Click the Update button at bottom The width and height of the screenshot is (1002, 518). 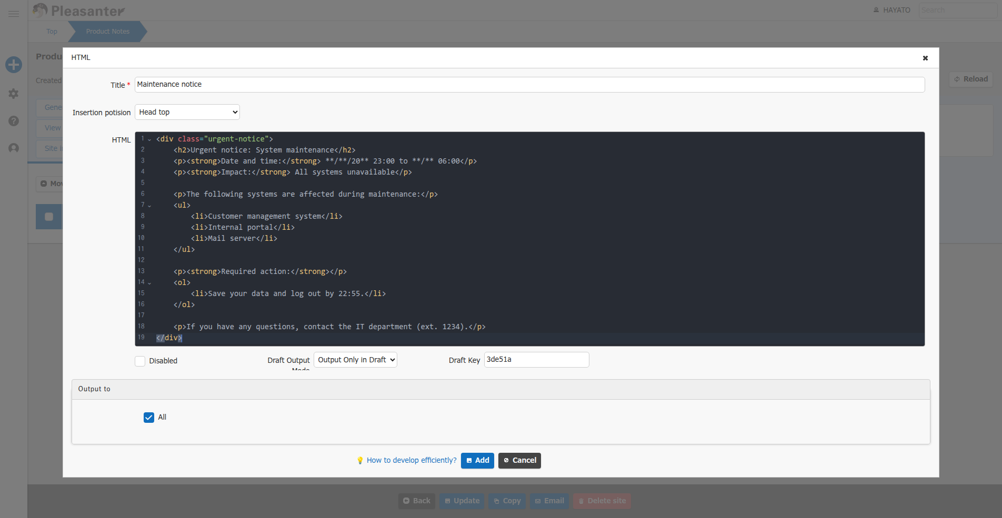point(462,501)
